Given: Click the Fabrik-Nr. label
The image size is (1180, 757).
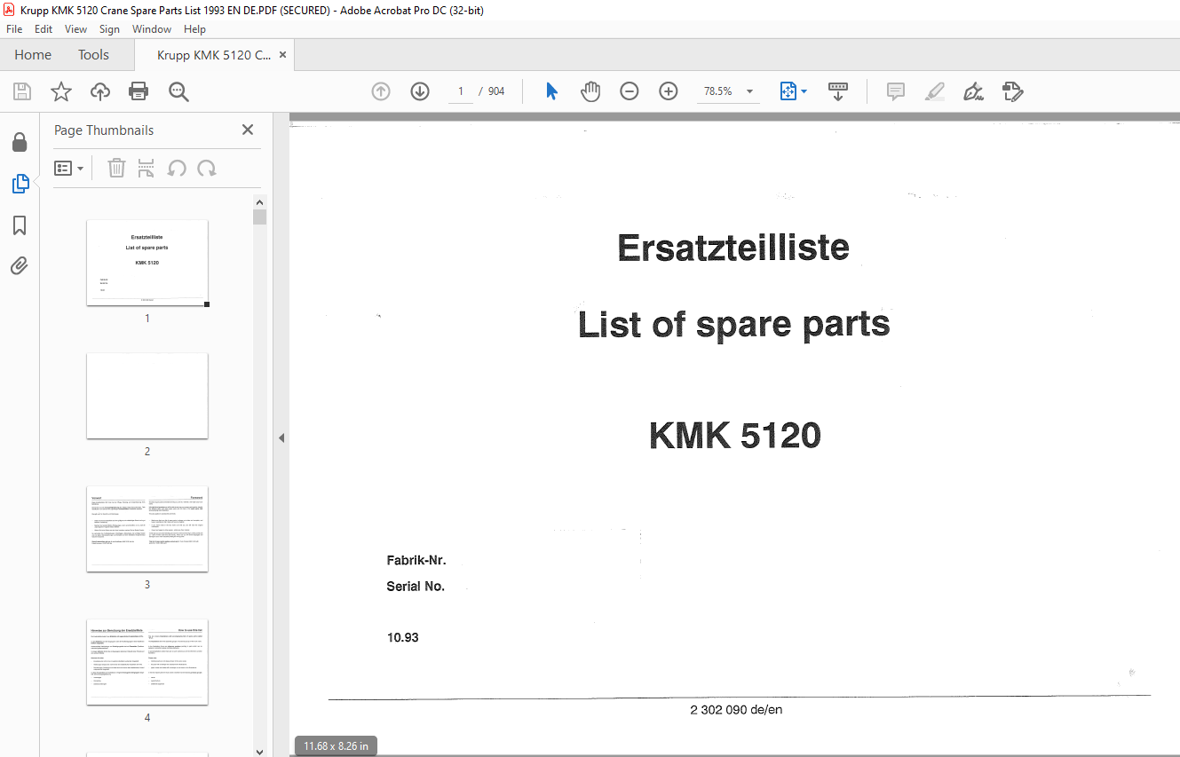Looking at the screenshot, I should (416, 561).
